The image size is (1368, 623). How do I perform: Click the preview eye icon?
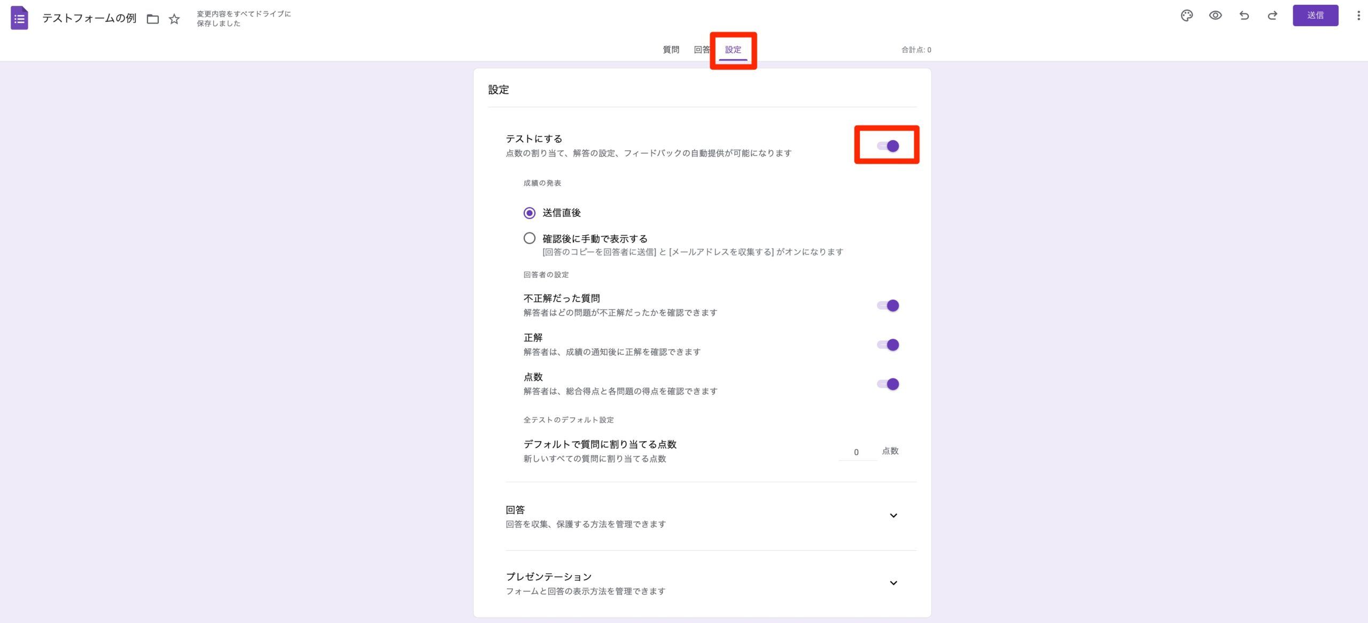pos(1215,16)
